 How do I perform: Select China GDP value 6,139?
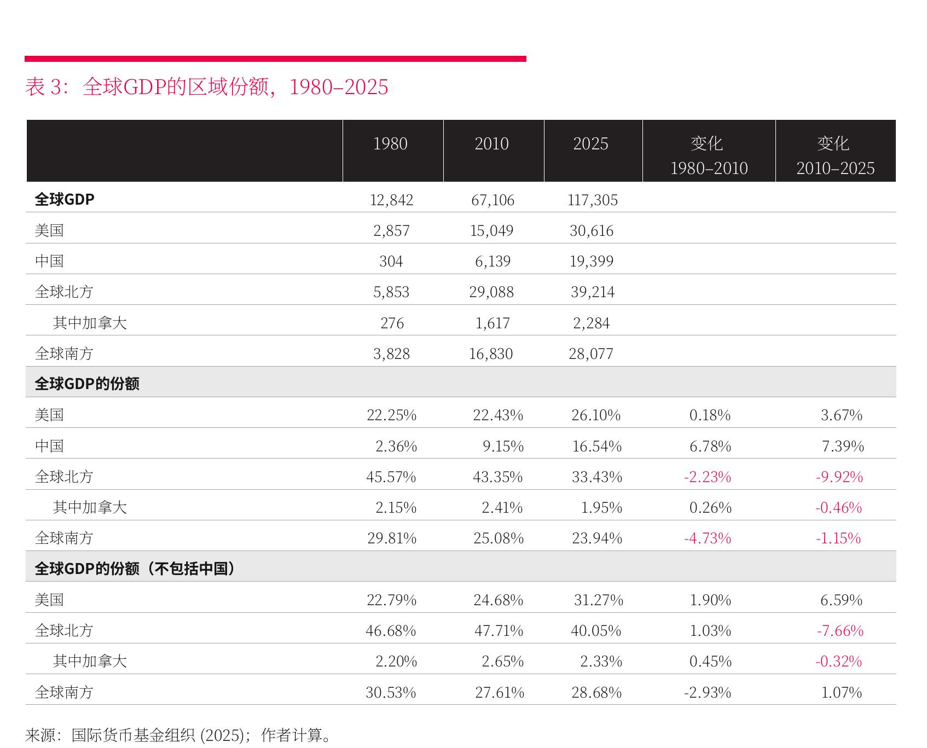pos(493,262)
